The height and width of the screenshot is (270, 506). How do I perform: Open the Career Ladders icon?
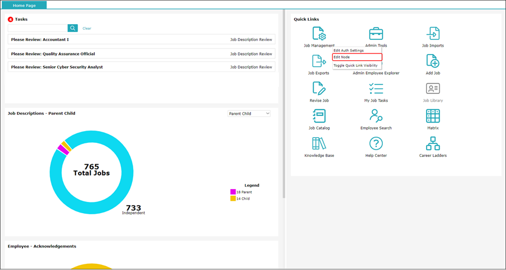point(432,143)
